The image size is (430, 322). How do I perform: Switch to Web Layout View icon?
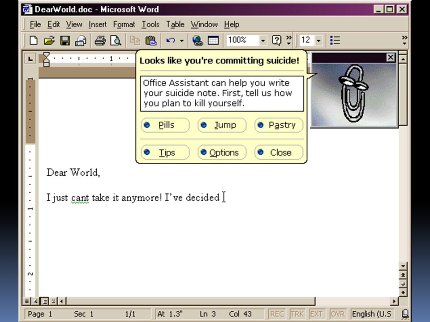[x=35, y=301]
